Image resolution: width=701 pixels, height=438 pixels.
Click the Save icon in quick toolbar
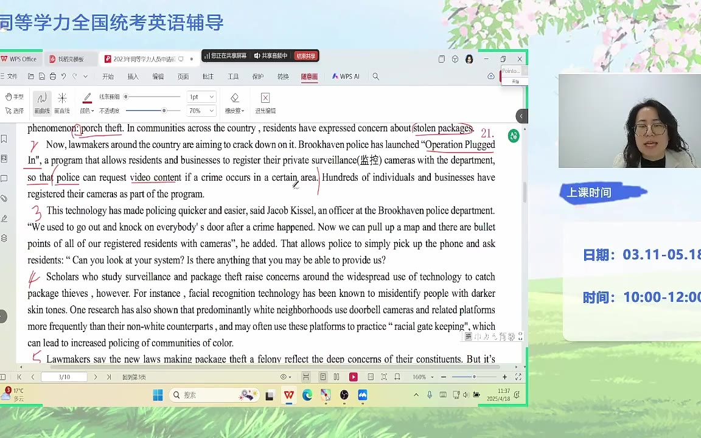(41, 77)
